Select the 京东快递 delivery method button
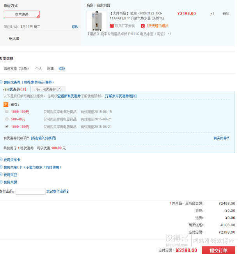Screen dimensions: 238x254 (x=22, y=14)
